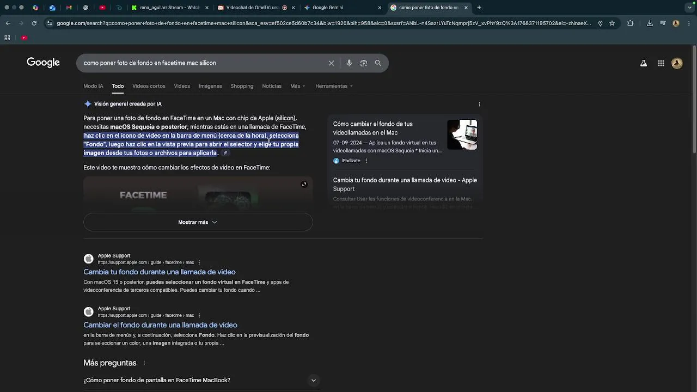Open Search Labs flask icon

pos(644,63)
